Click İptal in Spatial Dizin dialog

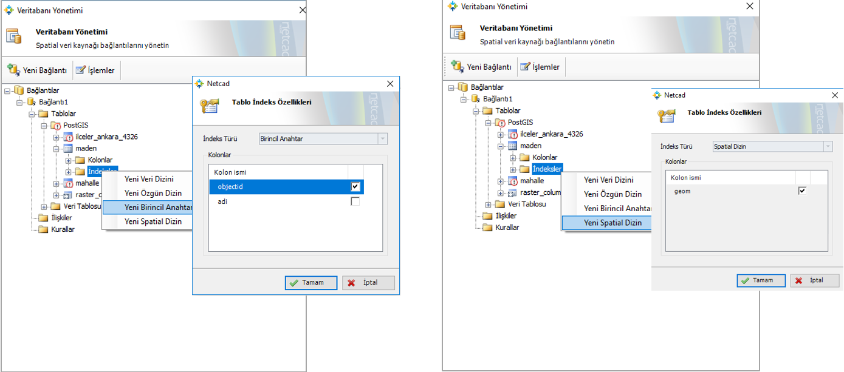point(815,280)
